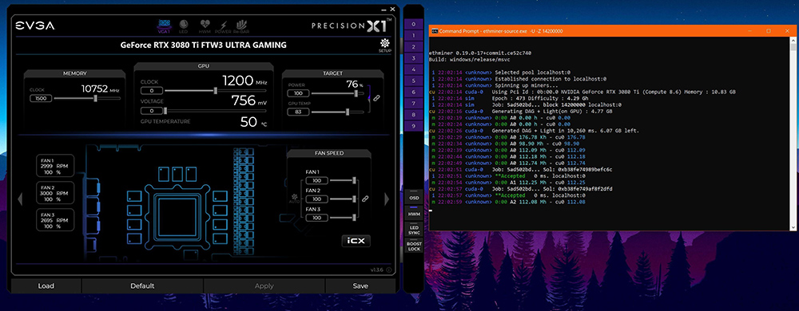The image size is (799, 311).
Task: Toggle the OSD switch
Action: [x=414, y=197]
